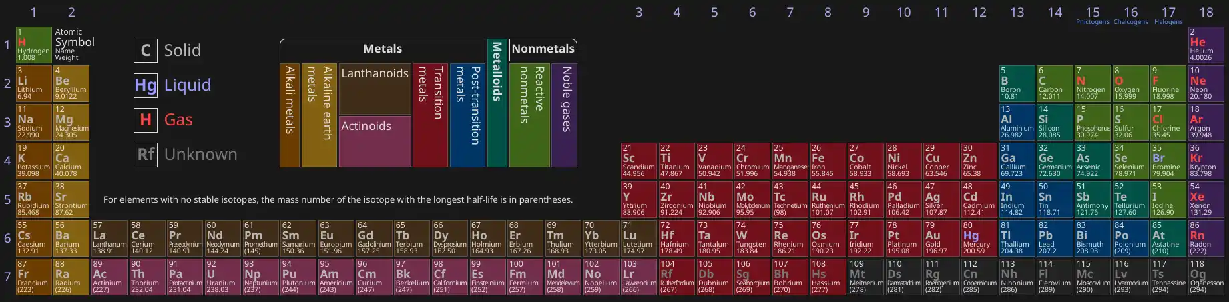Screen dimensions: 1229x302
Task: Click the Hydrogen element cell
Action: (x=33, y=45)
